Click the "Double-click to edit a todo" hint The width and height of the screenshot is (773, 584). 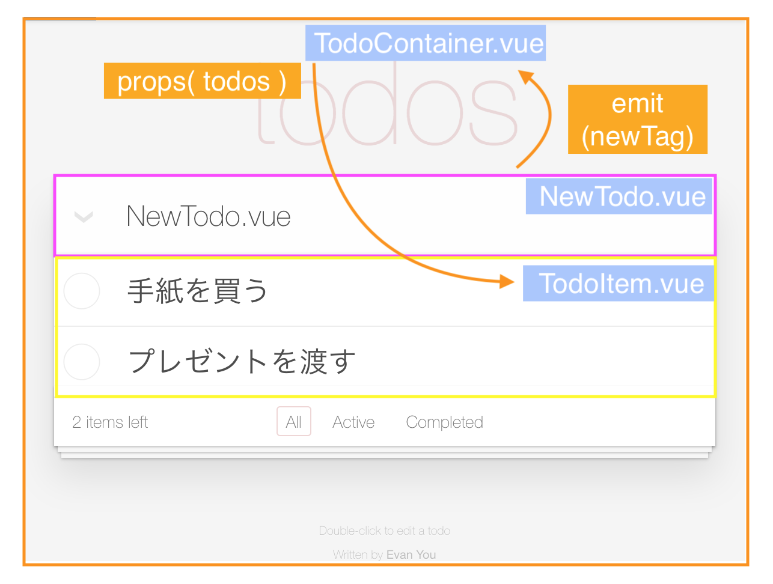point(385,531)
